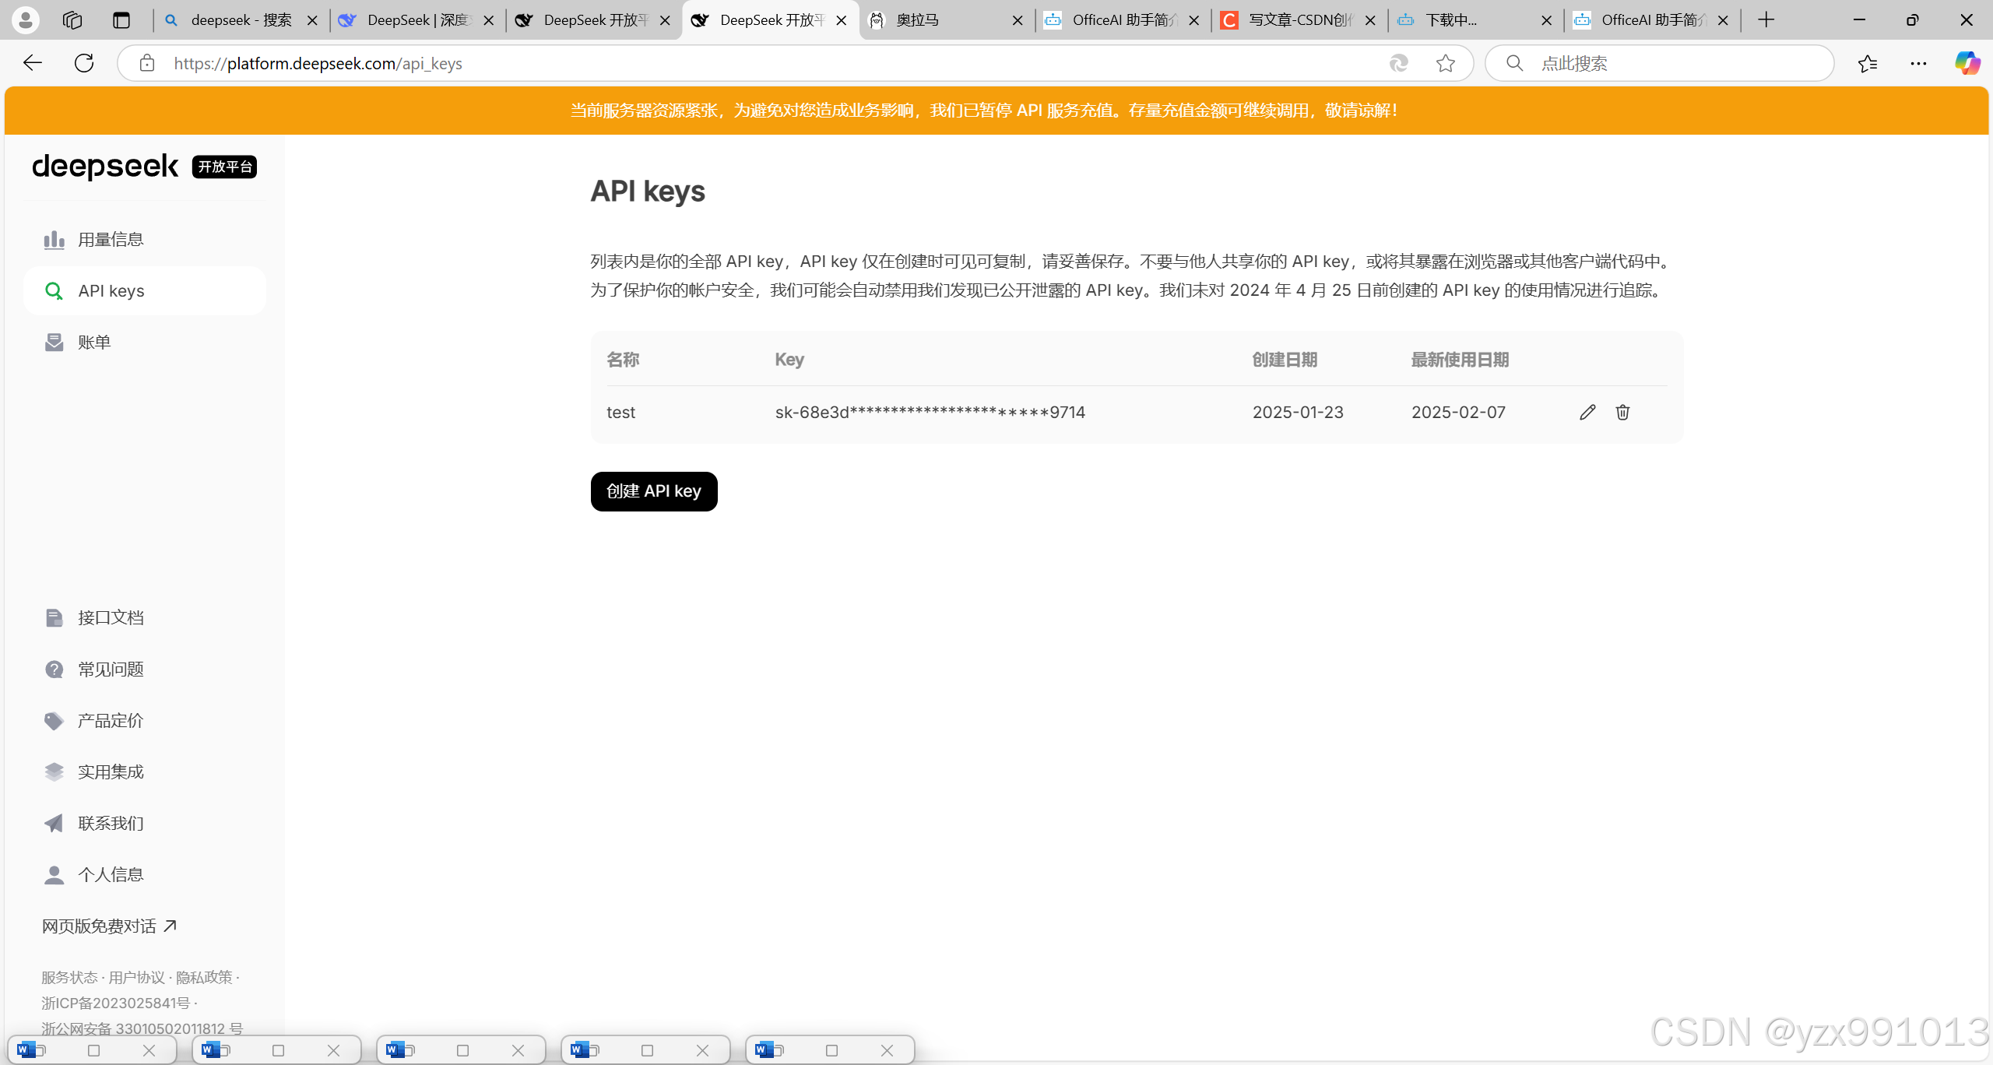The height and width of the screenshot is (1065, 1993).
Task: Open the favorites list icon
Action: pos(1868,63)
